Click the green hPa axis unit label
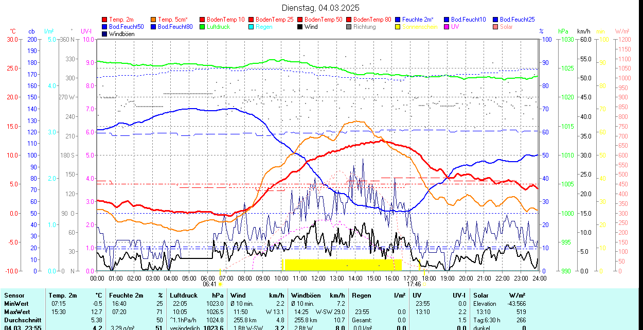 pyautogui.click(x=563, y=31)
